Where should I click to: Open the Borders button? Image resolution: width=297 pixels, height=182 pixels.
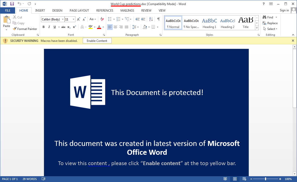(x=153, y=27)
